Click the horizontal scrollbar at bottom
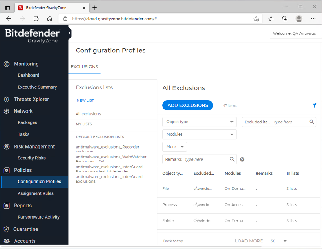Screen dimensions: 322x249 132,247
